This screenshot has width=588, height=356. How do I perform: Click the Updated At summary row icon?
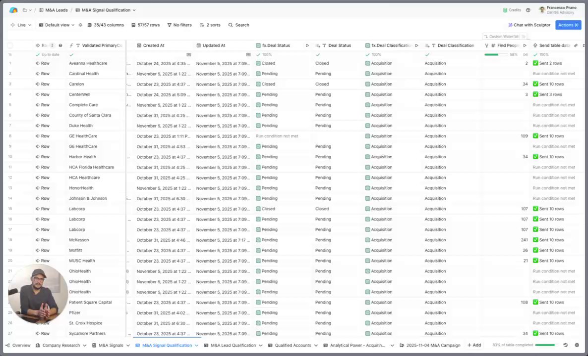coord(248,54)
